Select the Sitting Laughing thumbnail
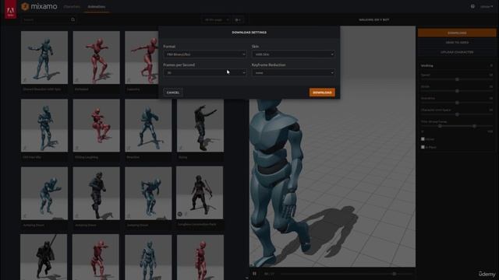Image resolution: width=499 pixels, height=280 pixels. pos(97,125)
